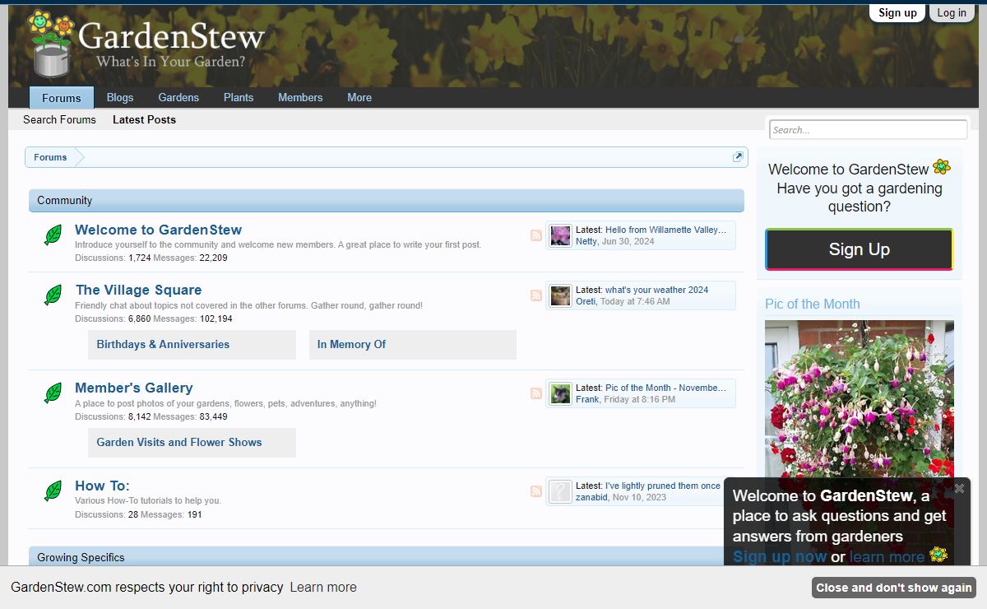Image resolution: width=987 pixels, height=609 pixels.
Task: Open thread what's your weather 2024
Action: [x=656, y=290]
